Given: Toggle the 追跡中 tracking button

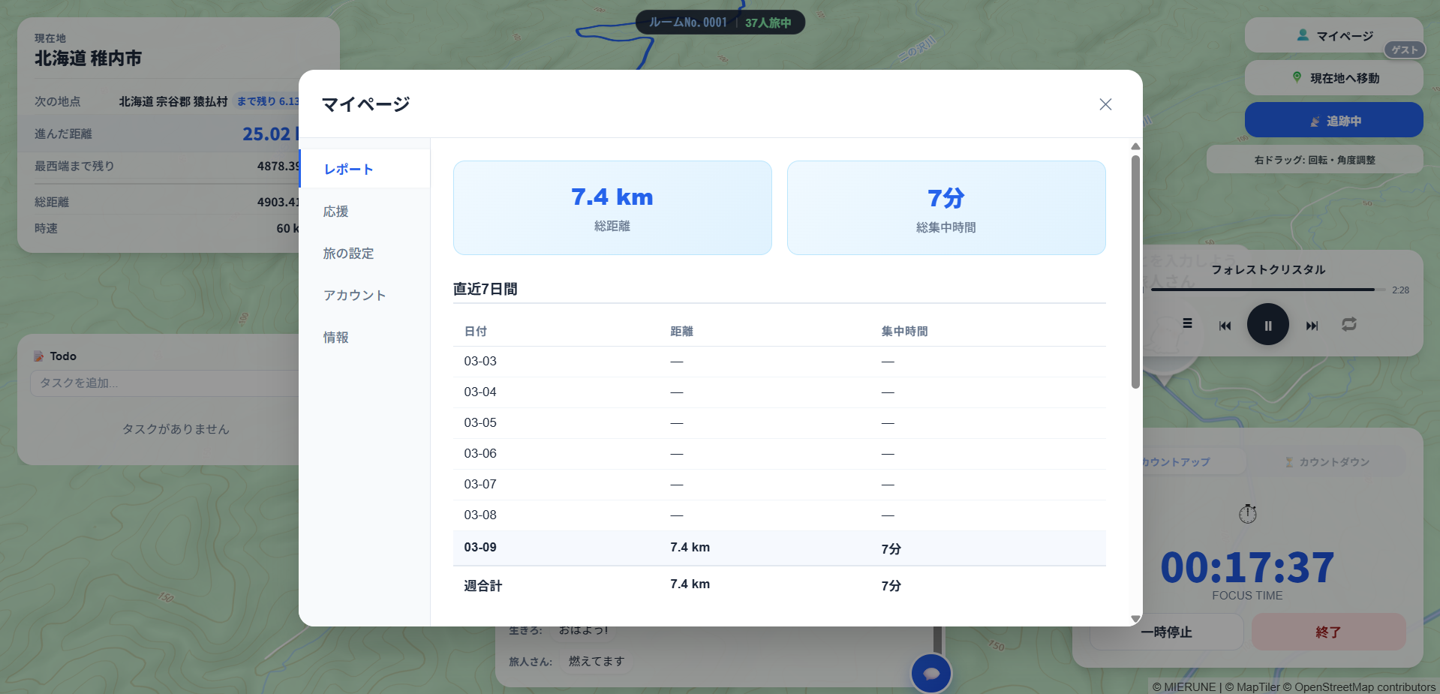Looking at the screenshot, I should (1333, 121).
